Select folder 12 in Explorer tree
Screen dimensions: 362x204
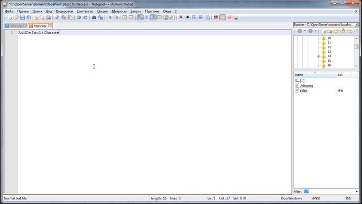tap(329, 47)
